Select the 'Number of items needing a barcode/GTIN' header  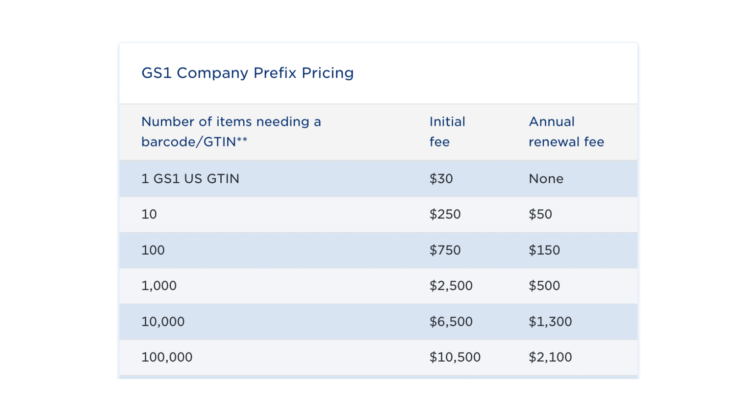pyautogui.click(x=231, y=132)
